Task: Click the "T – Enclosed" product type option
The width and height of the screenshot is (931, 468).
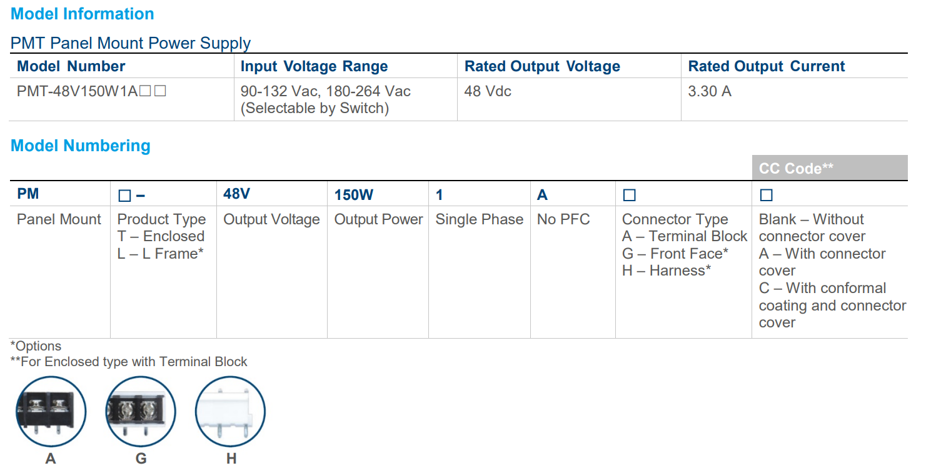Action: (x=161, y=236)
